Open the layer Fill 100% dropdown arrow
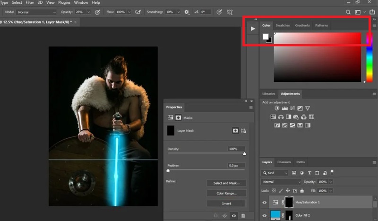The height and width of the screenshot is (221, 378). [x=331, y=191]
